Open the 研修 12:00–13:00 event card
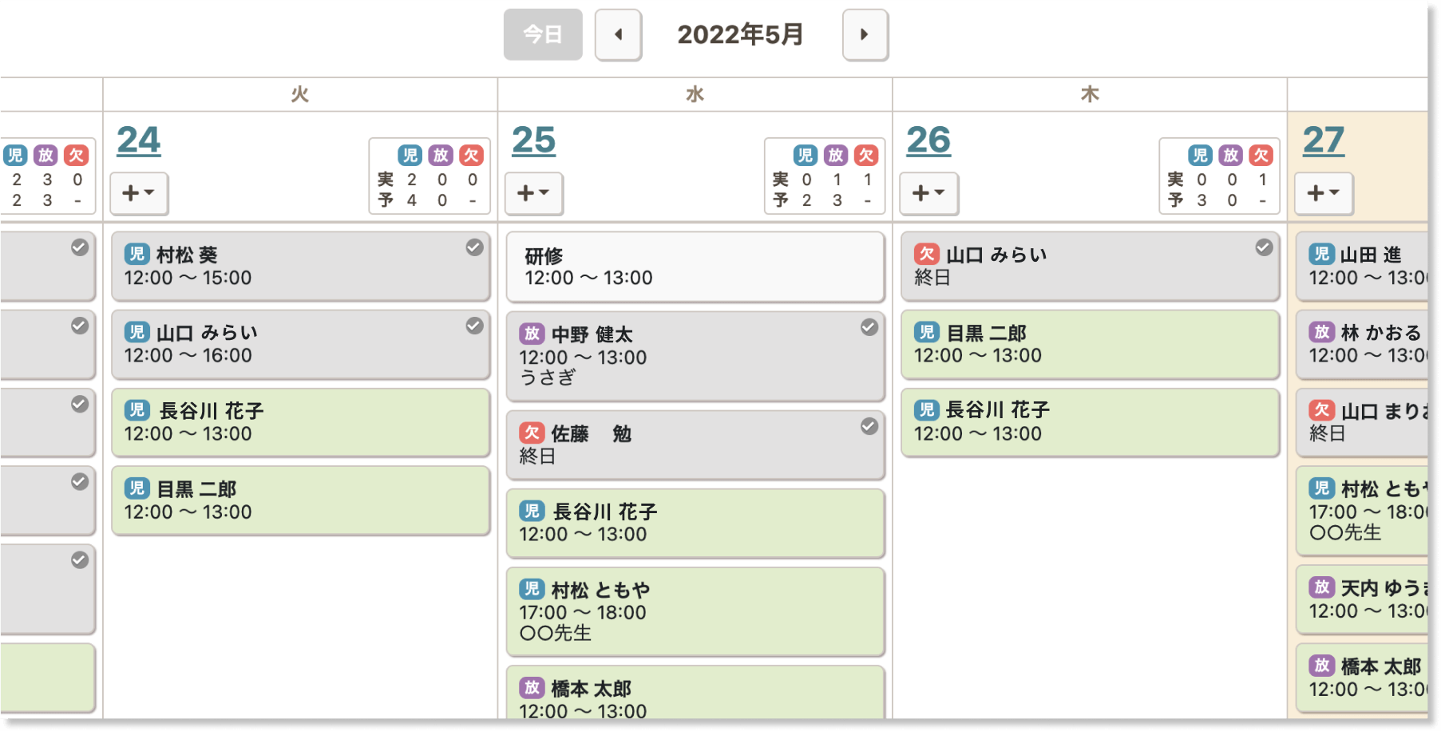 pyautogui.click(x=695, y=267)
